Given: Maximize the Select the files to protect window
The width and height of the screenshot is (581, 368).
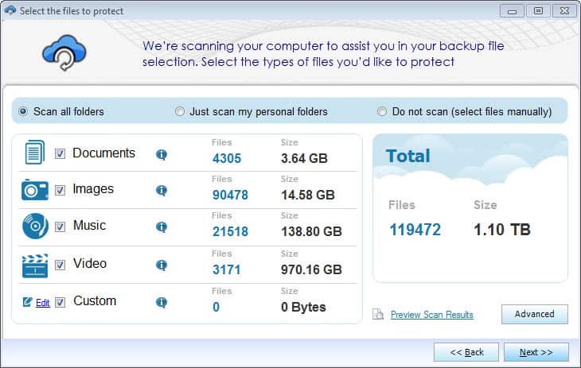Looking at the screenshot, I should point(538,11).
